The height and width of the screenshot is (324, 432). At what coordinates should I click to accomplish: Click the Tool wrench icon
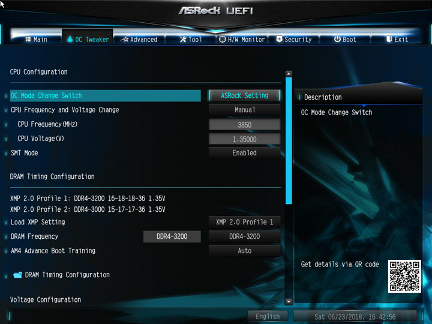[x=183, y=39]
